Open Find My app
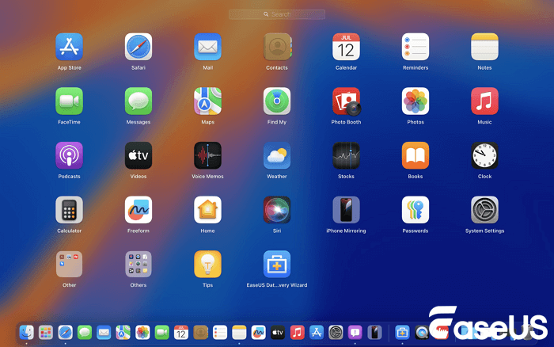 click(277, 101)
